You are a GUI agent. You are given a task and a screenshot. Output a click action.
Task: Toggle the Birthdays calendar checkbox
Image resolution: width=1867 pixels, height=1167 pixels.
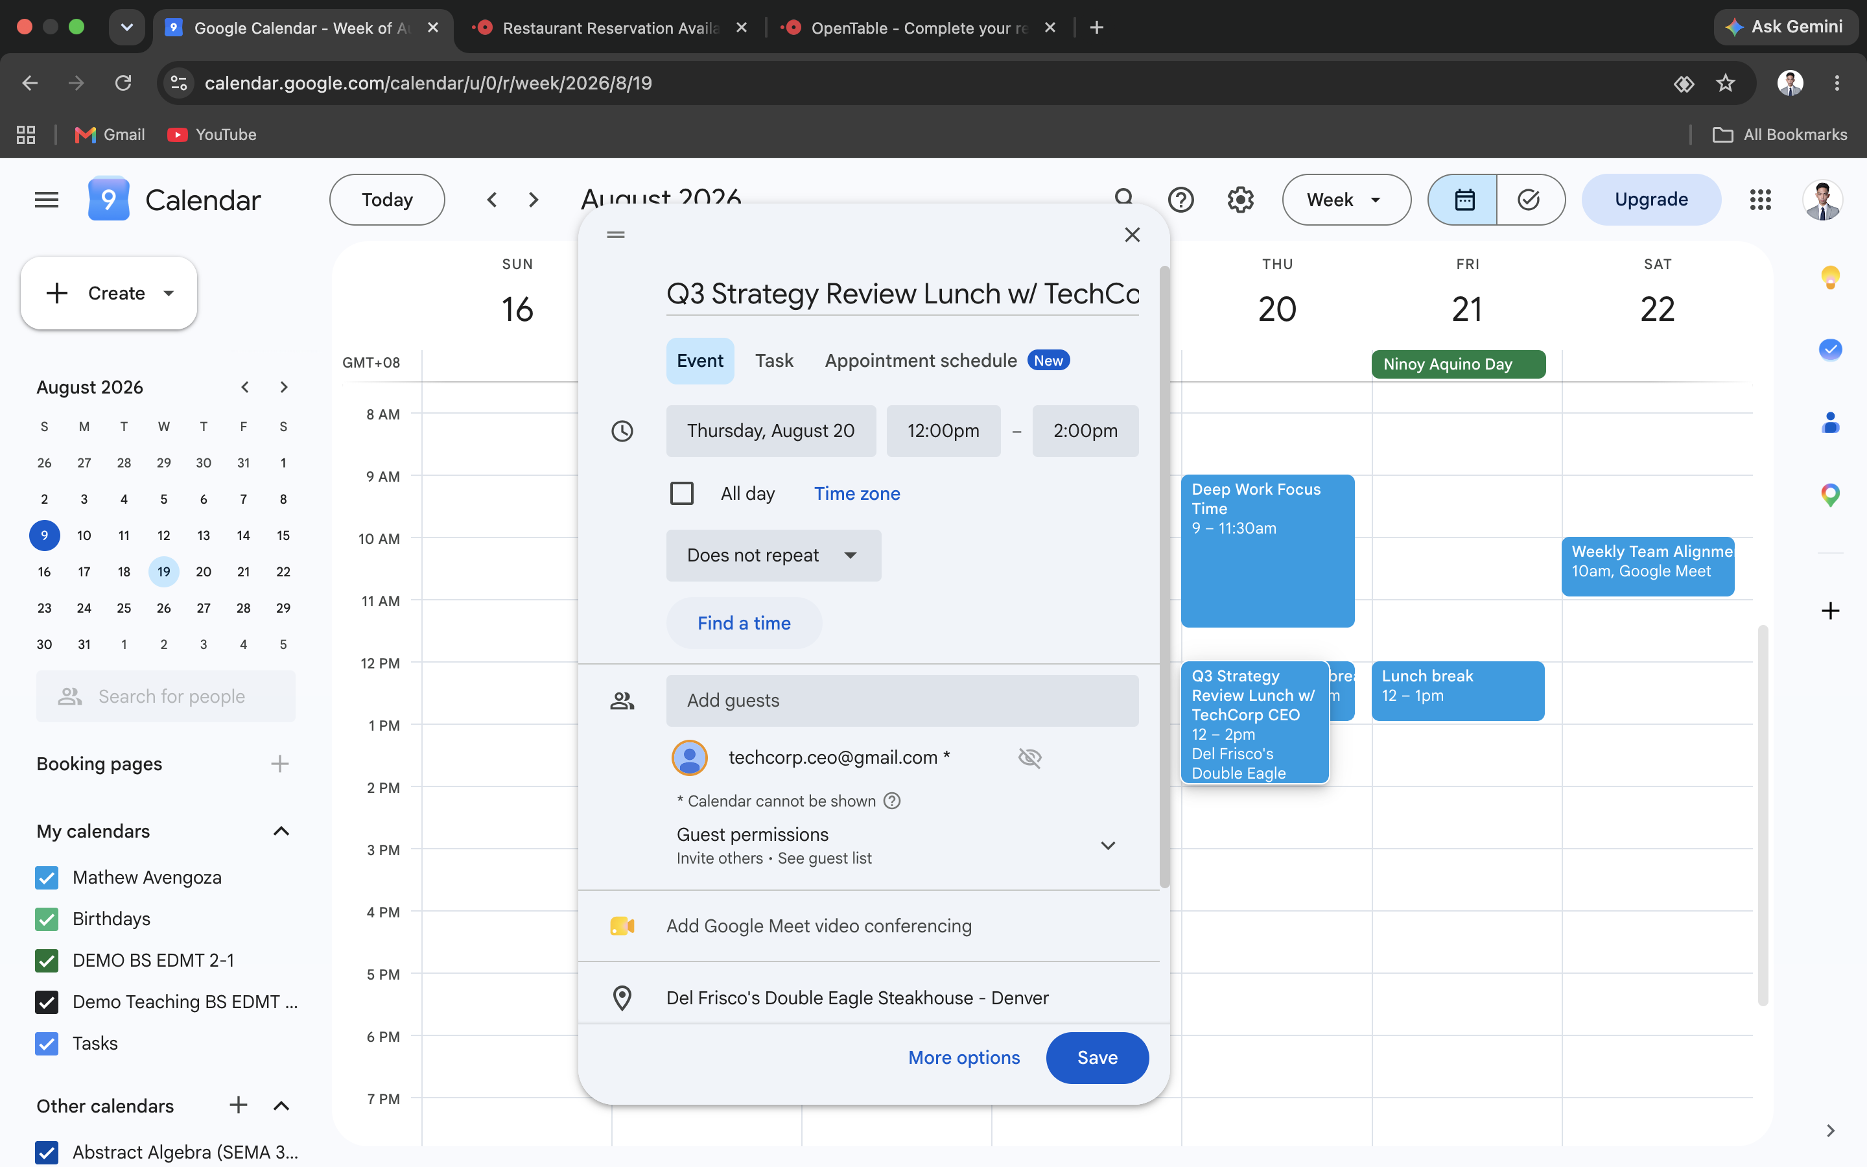47,919
